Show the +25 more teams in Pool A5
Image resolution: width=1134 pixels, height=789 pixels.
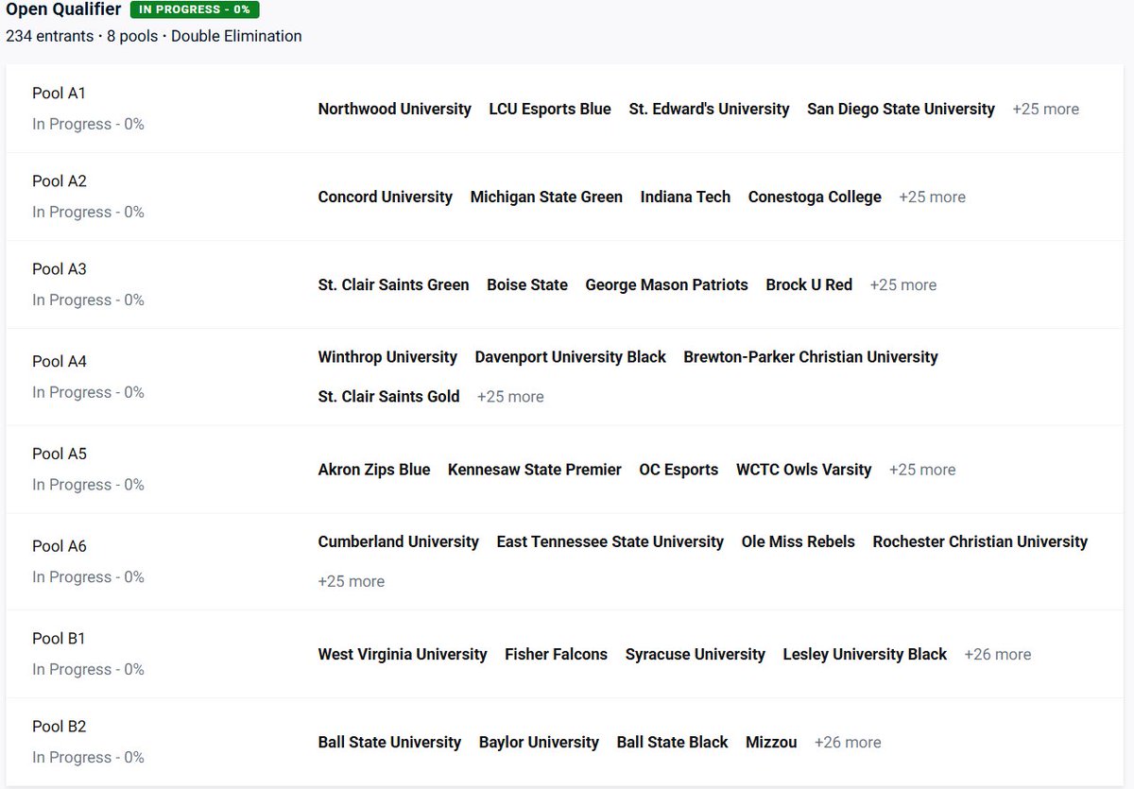click(x=922, y=470)
